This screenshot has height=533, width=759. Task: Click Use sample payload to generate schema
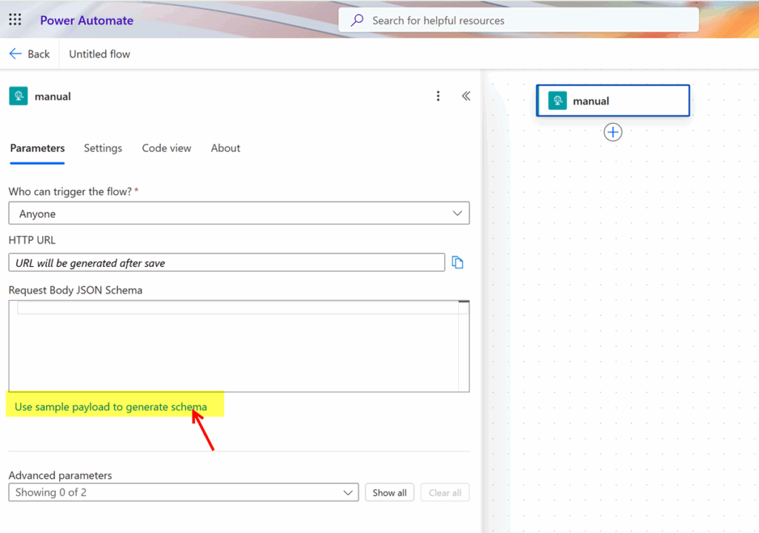pyautogui.click(x=110, y=407)
